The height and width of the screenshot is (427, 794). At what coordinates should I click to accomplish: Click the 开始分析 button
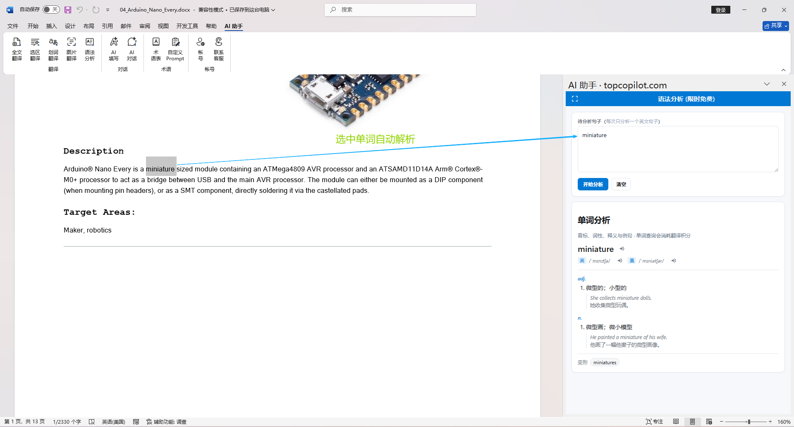[x=593, y=184]
